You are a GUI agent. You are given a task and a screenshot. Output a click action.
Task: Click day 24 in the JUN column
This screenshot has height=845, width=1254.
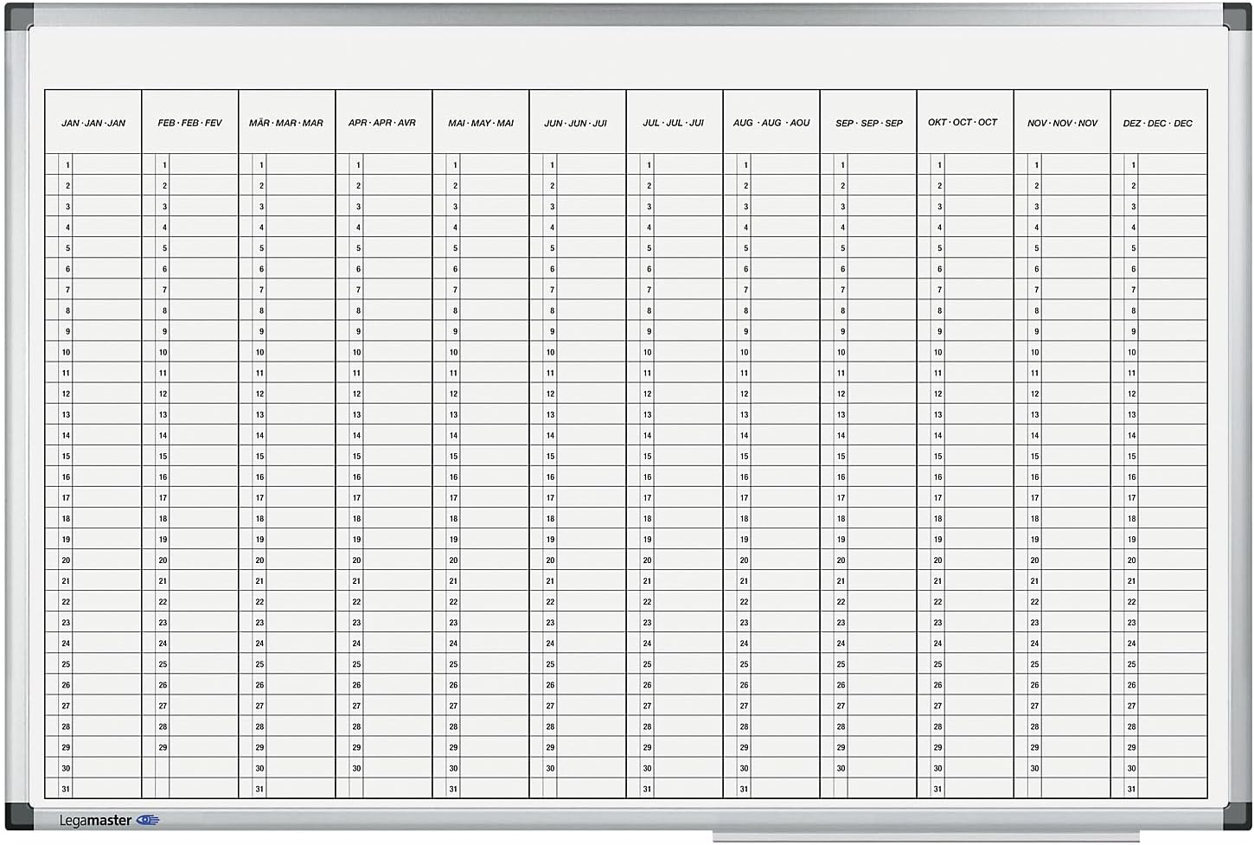pyautogui.click(x=550, y=643)
